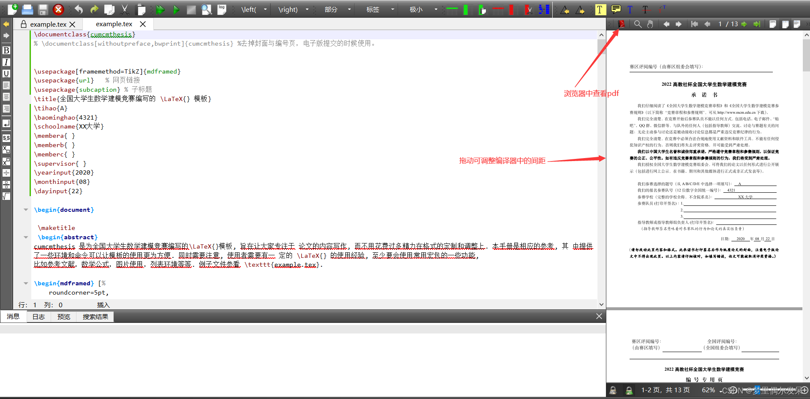The width and height of the screenshot is (810, 399).
Task: Activate the magnifier tool in the PDF viewer
Action: coord(638,24)
